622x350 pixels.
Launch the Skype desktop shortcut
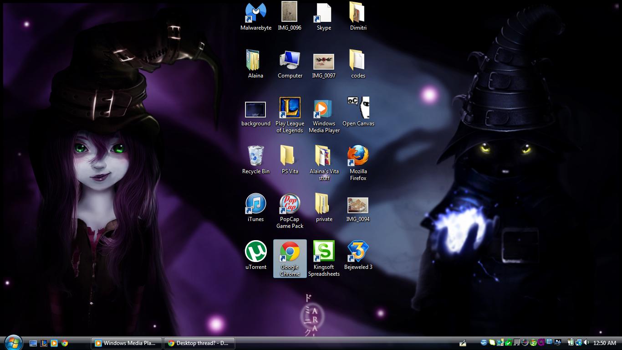coord(324,16)
